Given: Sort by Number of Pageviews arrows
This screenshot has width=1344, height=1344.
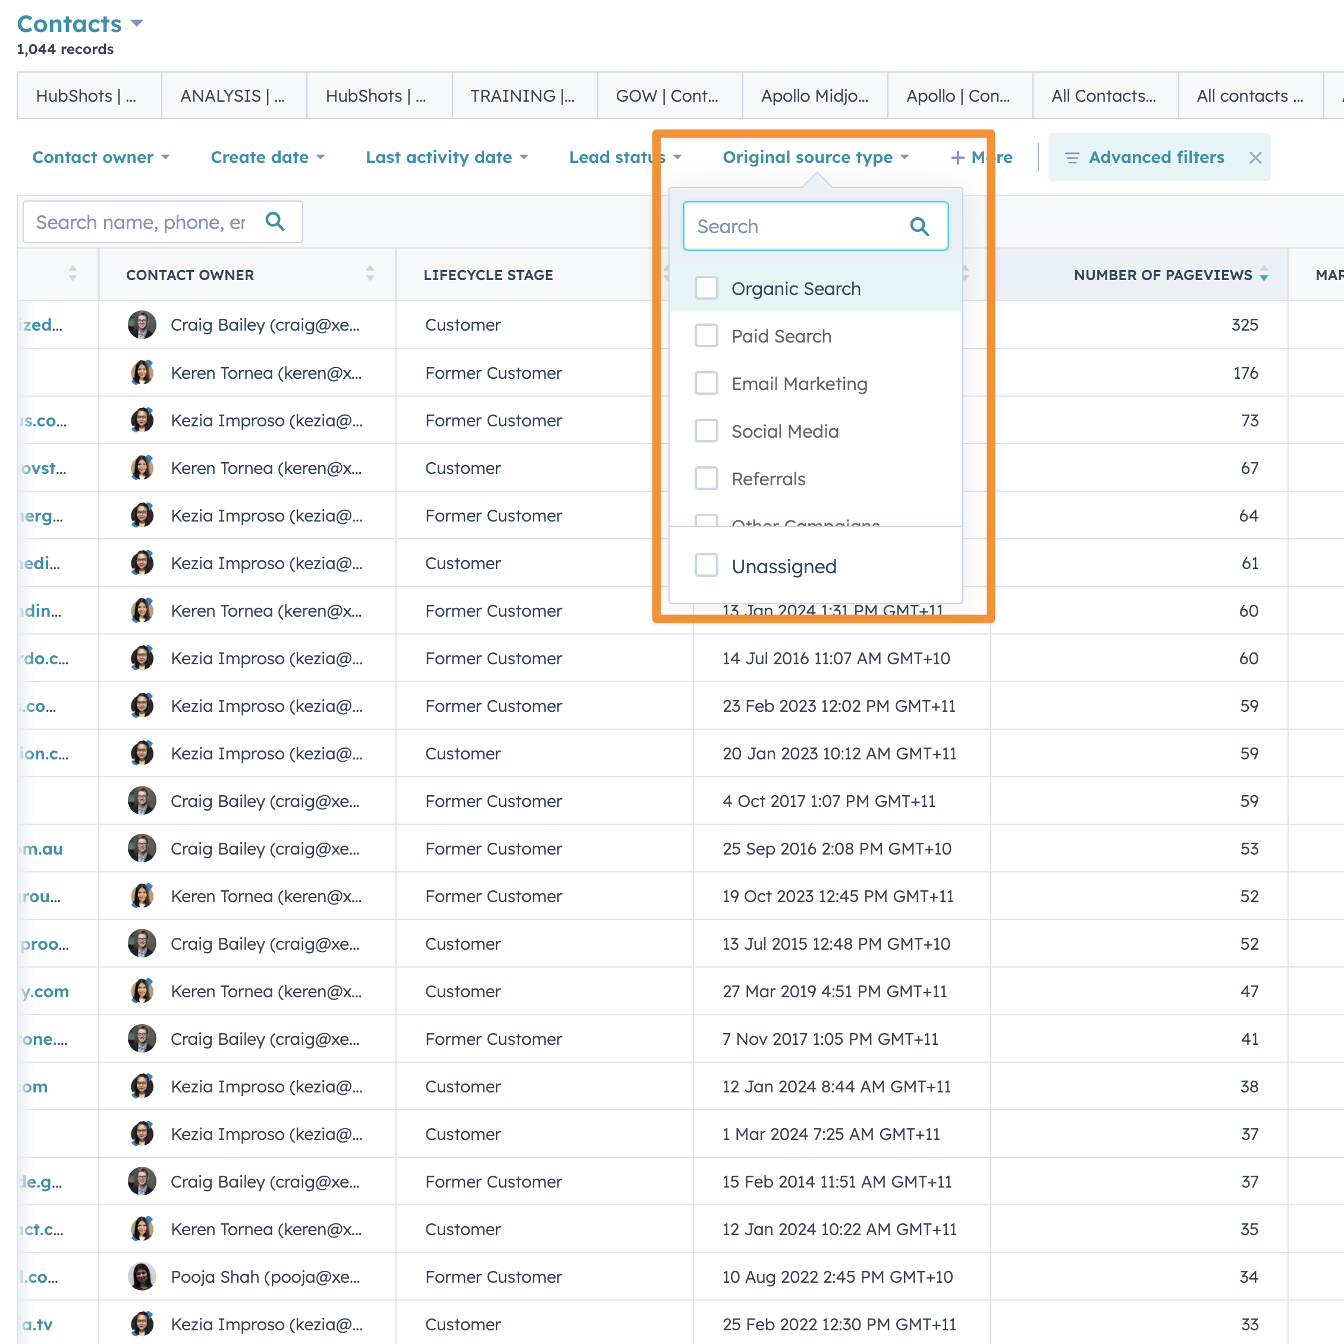Looking at the screenshot, I should 1263,274.
